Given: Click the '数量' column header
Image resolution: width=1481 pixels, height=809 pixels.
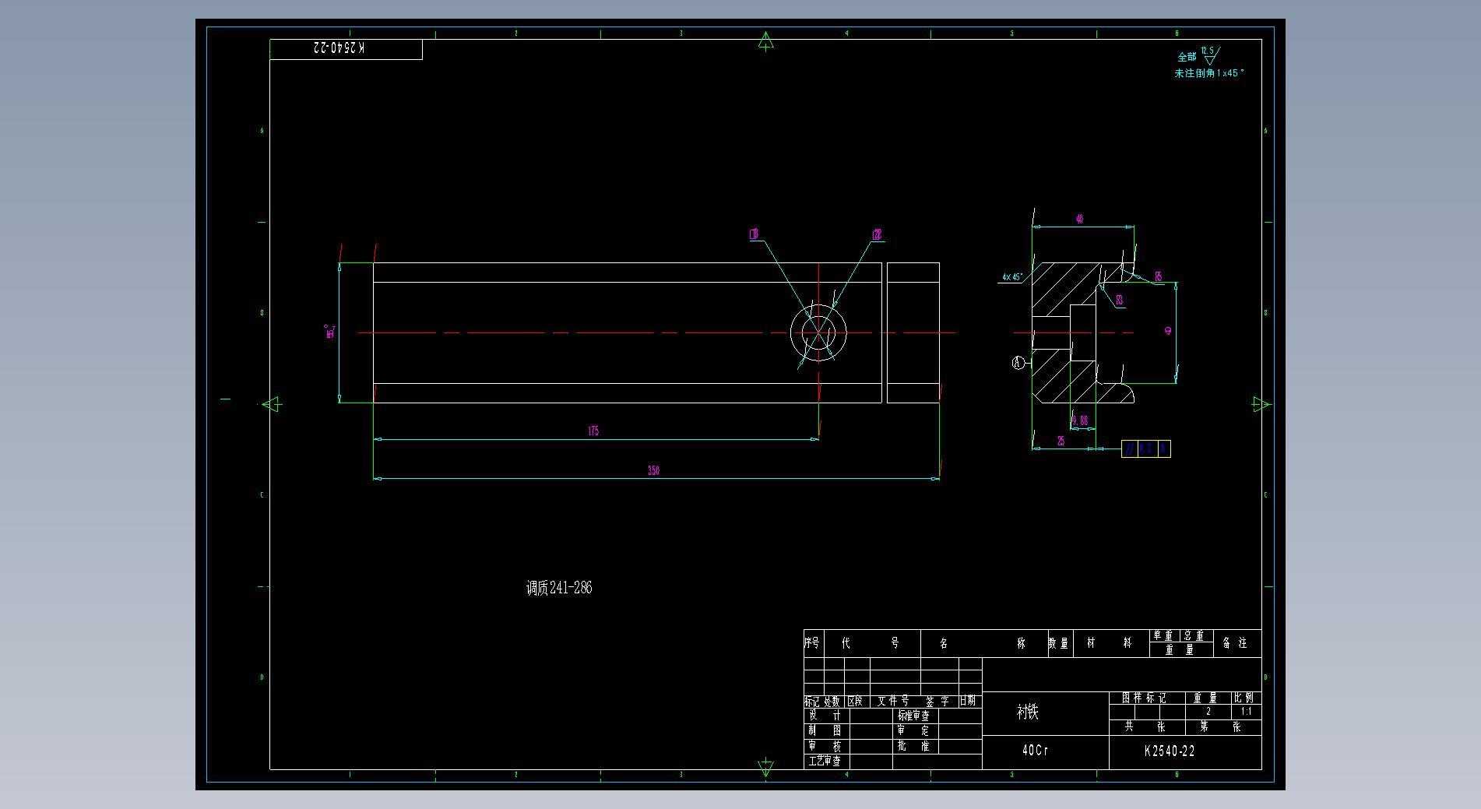Looking at the screenshot, I should coord(1058,643).
